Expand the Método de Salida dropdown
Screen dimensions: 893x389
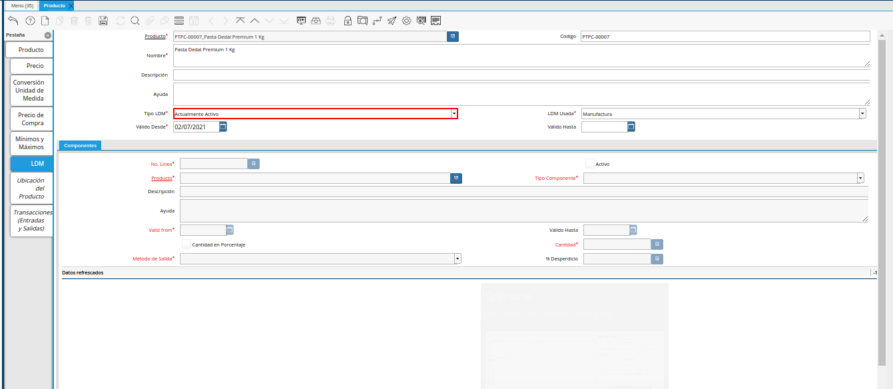tap(457, 258)
